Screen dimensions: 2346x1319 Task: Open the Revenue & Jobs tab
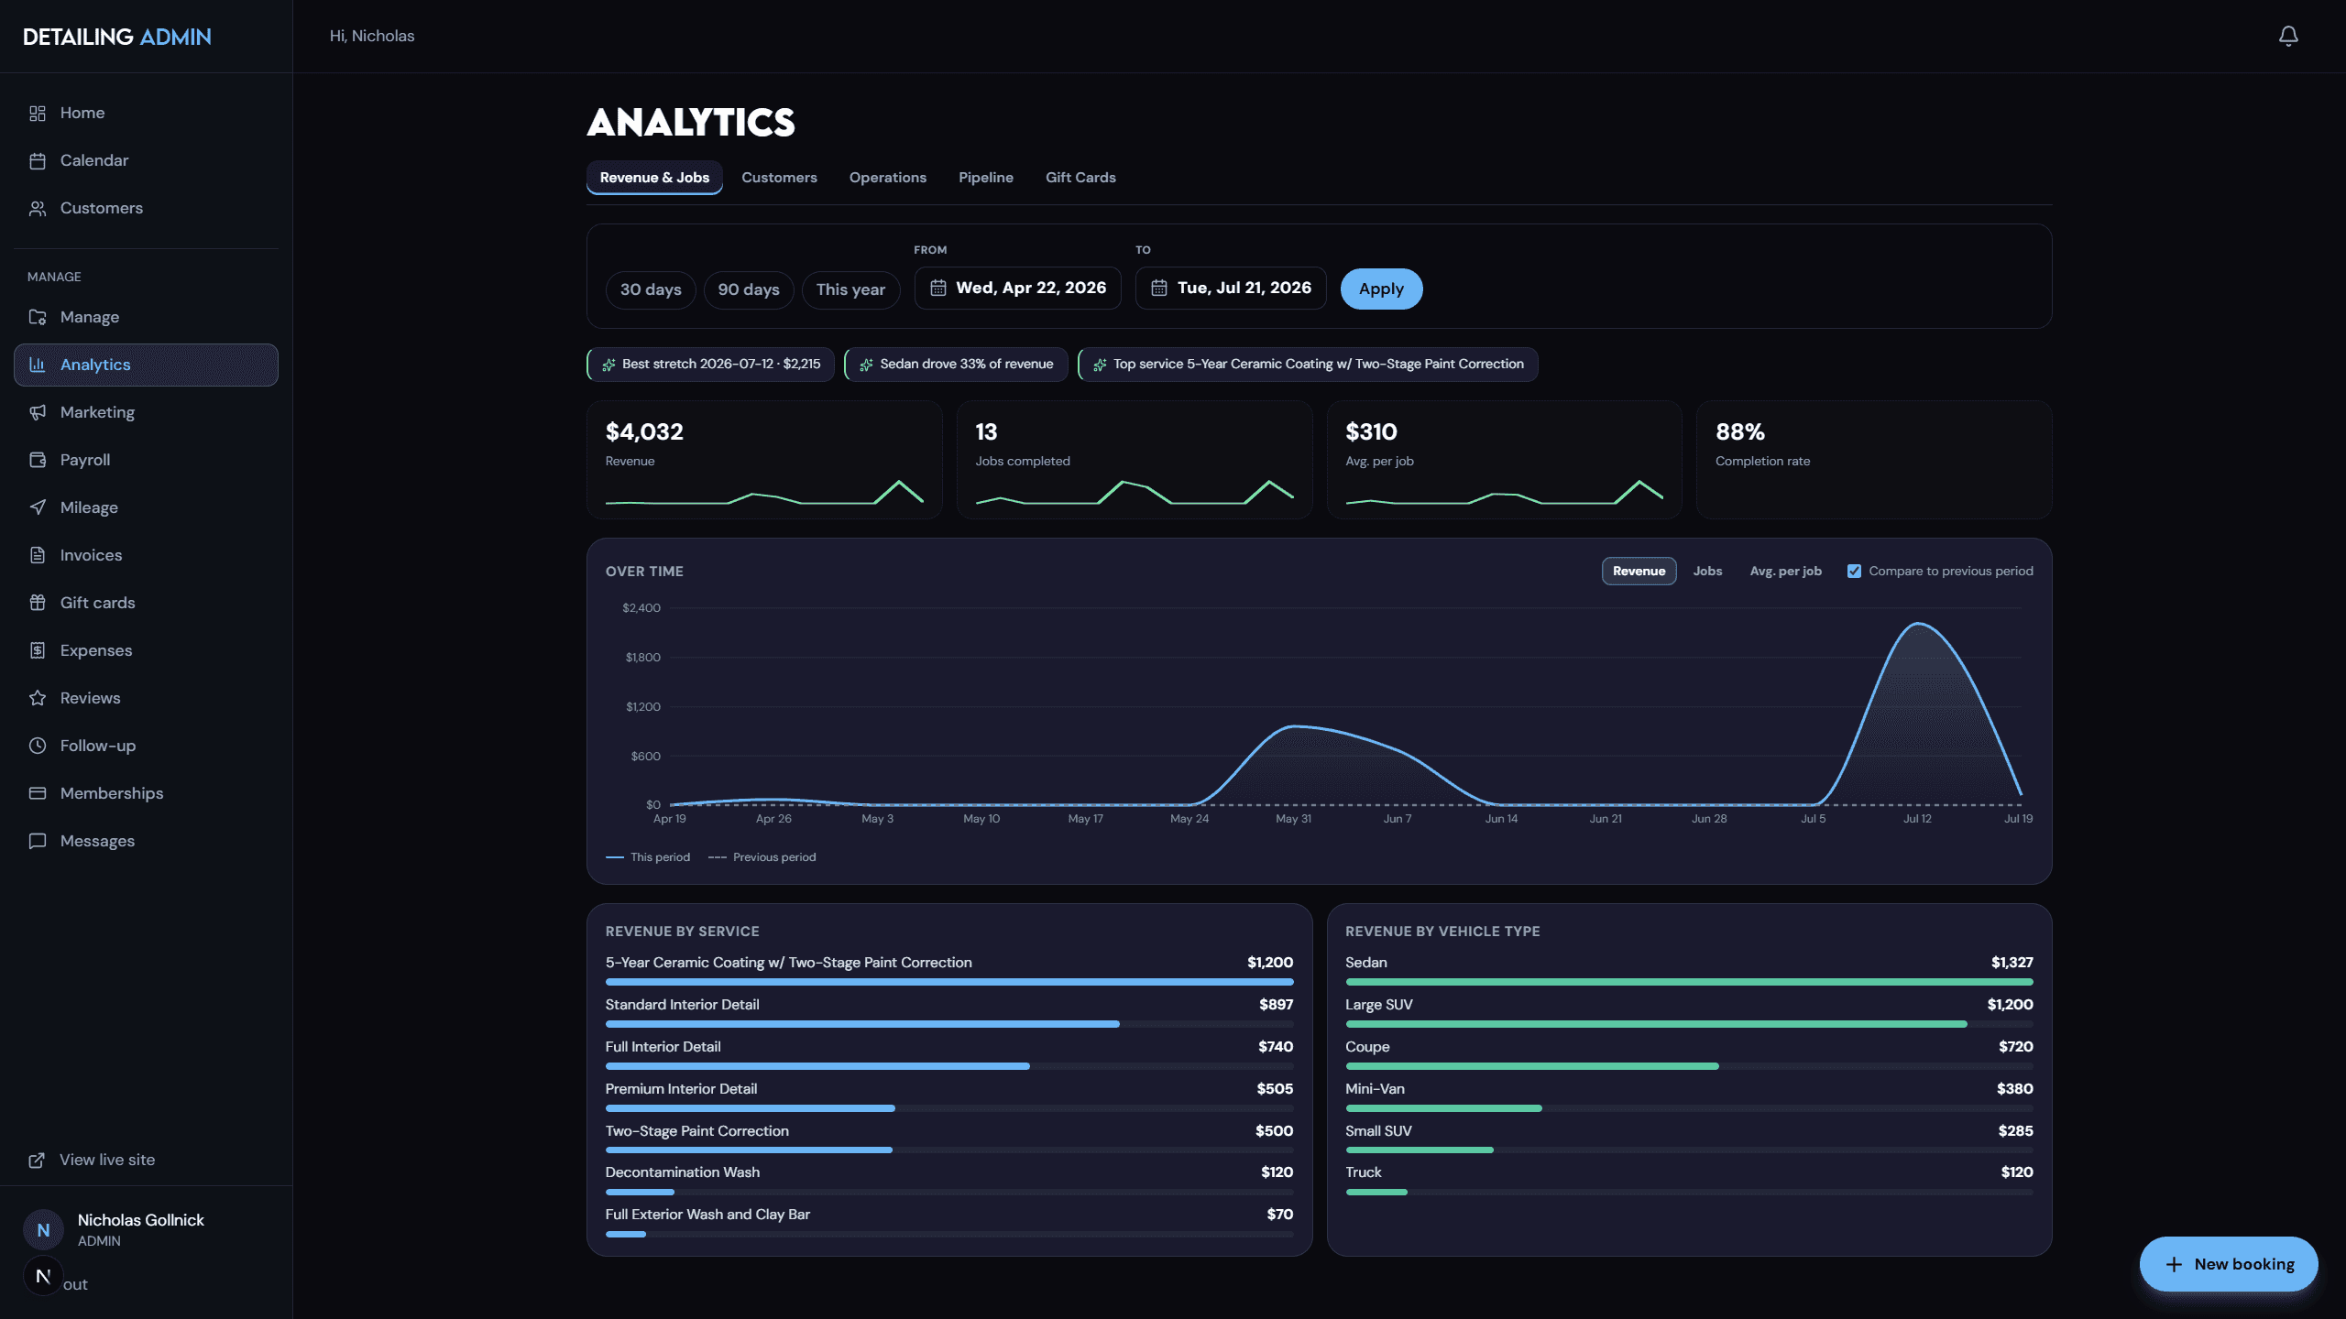point(654,178)
